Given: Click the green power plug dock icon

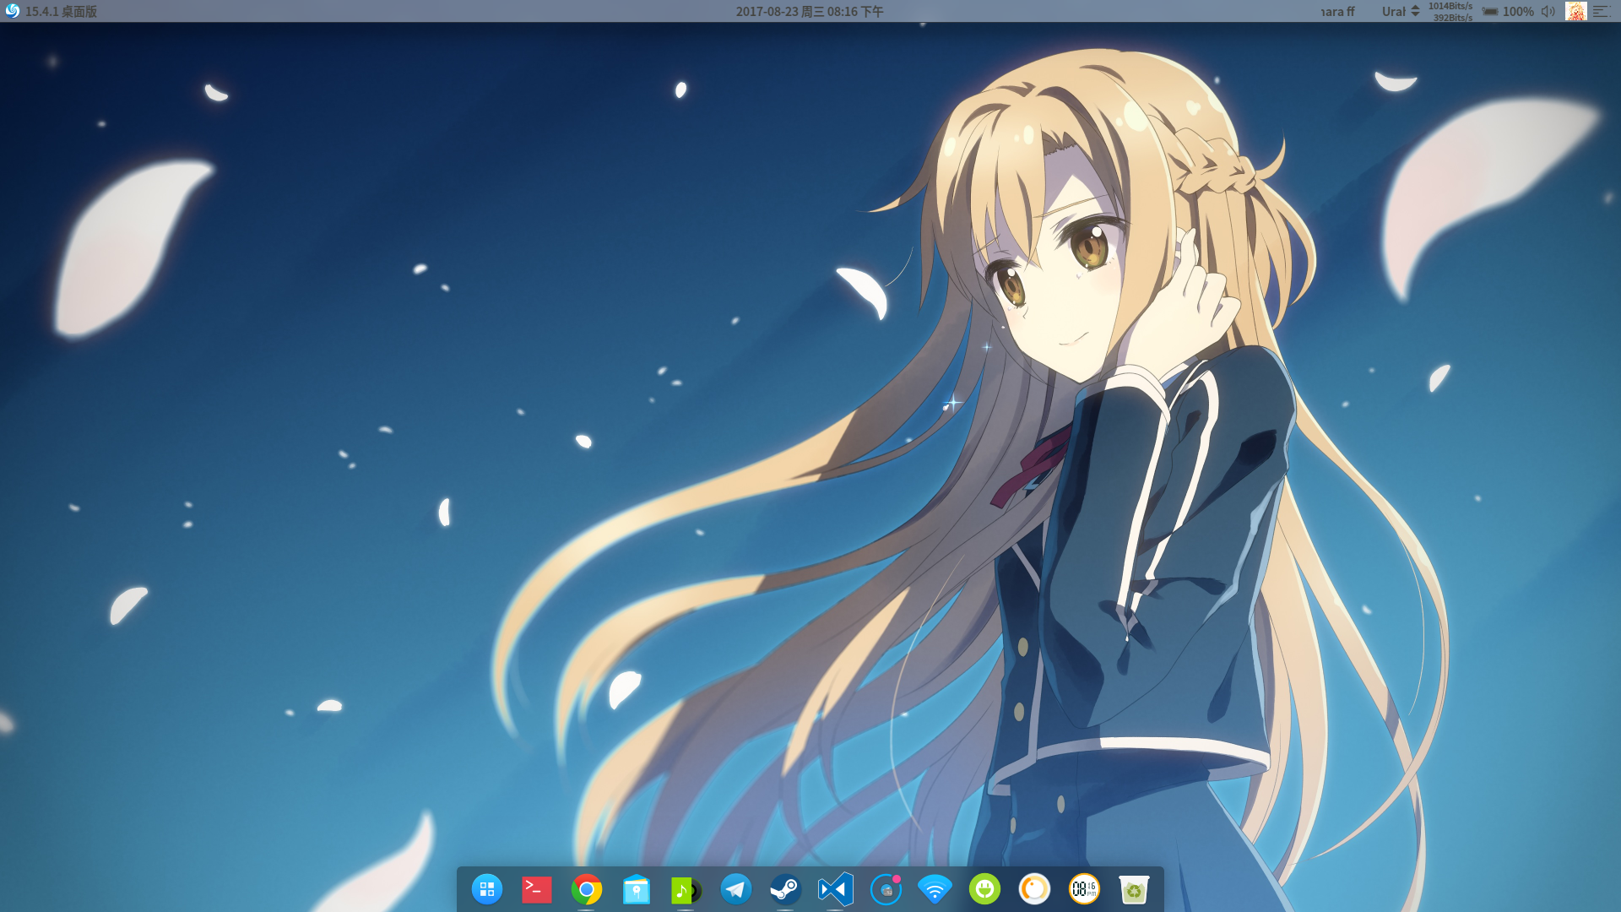Looking at the screenshot, I should [984, 888].
